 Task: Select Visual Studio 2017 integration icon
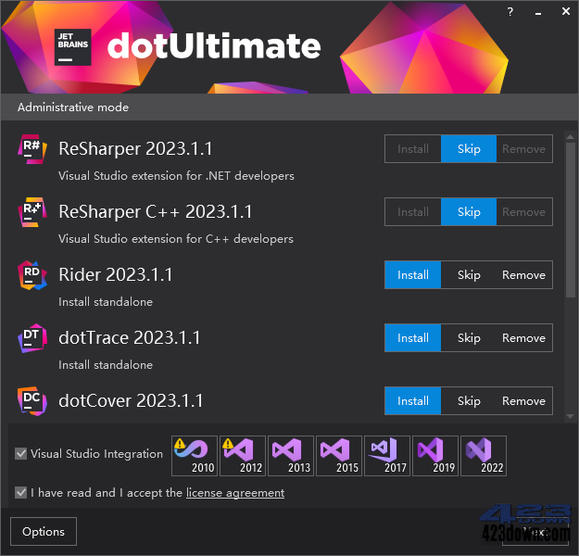pos(387,455)
